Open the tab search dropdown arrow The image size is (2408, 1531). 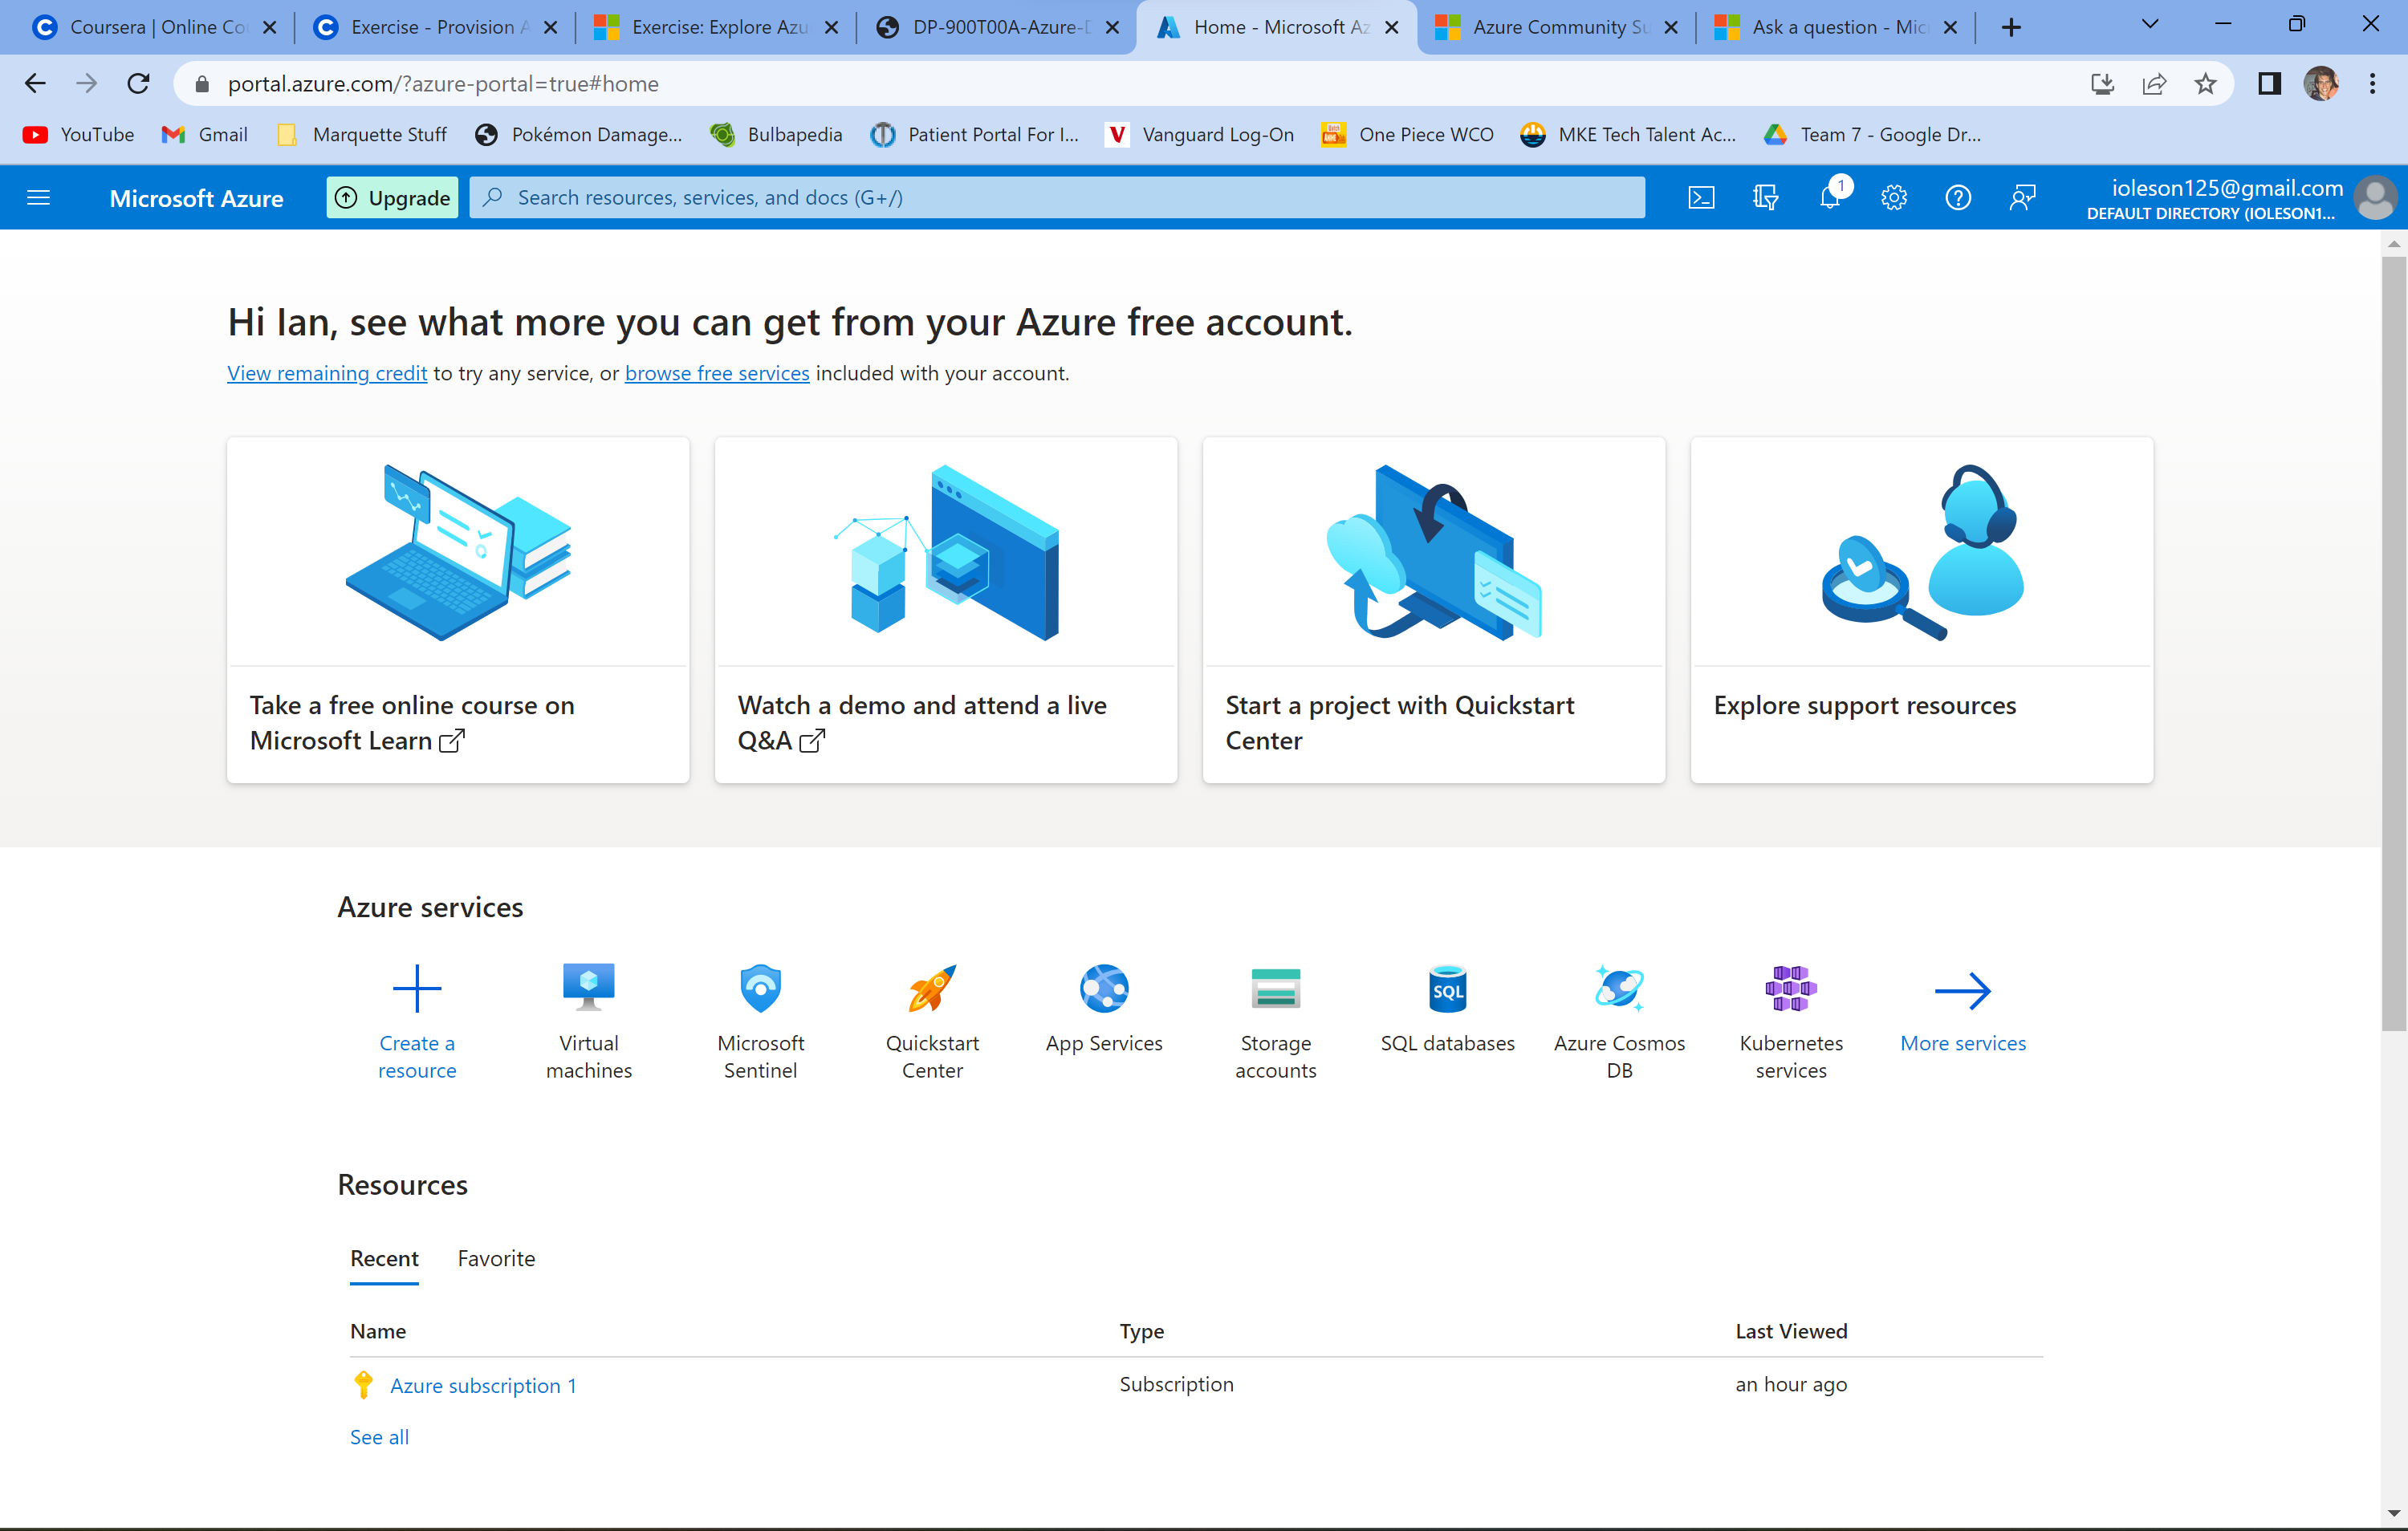(x=2150, y=25)
